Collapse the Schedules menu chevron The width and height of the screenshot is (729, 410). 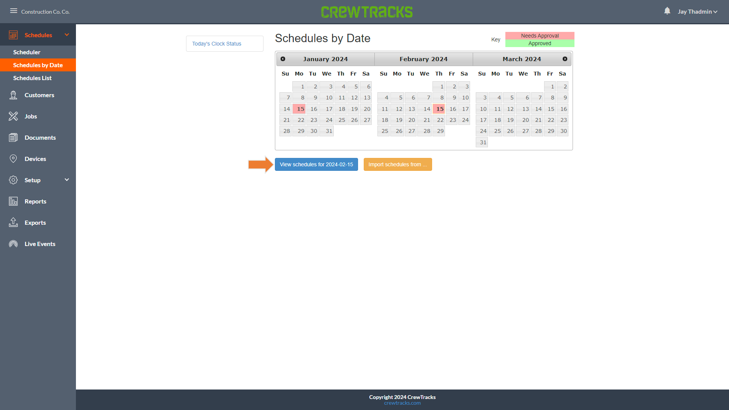(x=67, y=35)
